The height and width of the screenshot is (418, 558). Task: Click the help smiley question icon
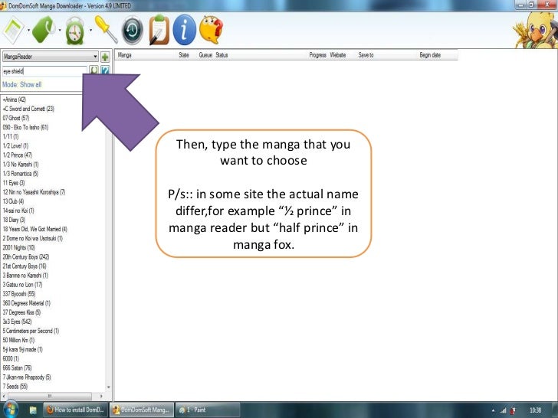[x=211, y=30]
